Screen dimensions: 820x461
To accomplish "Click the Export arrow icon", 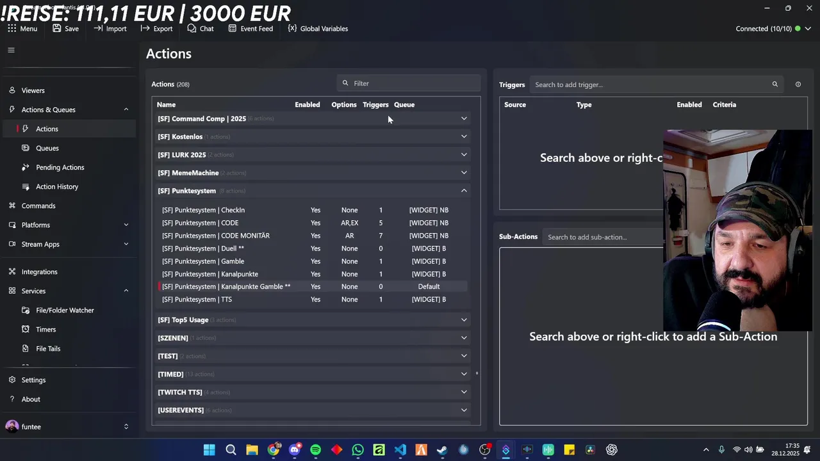I will (x=145, y=29).
